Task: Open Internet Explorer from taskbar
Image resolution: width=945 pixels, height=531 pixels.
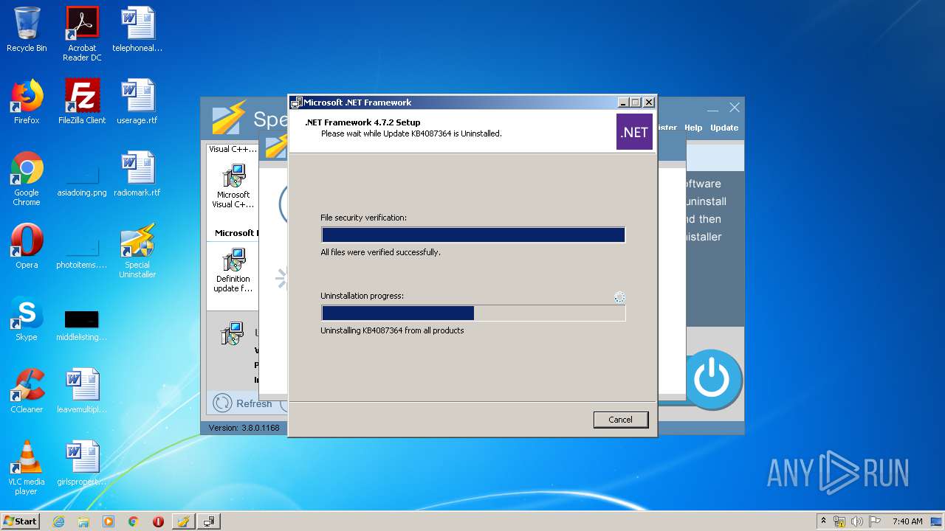Action: [58, 521]
